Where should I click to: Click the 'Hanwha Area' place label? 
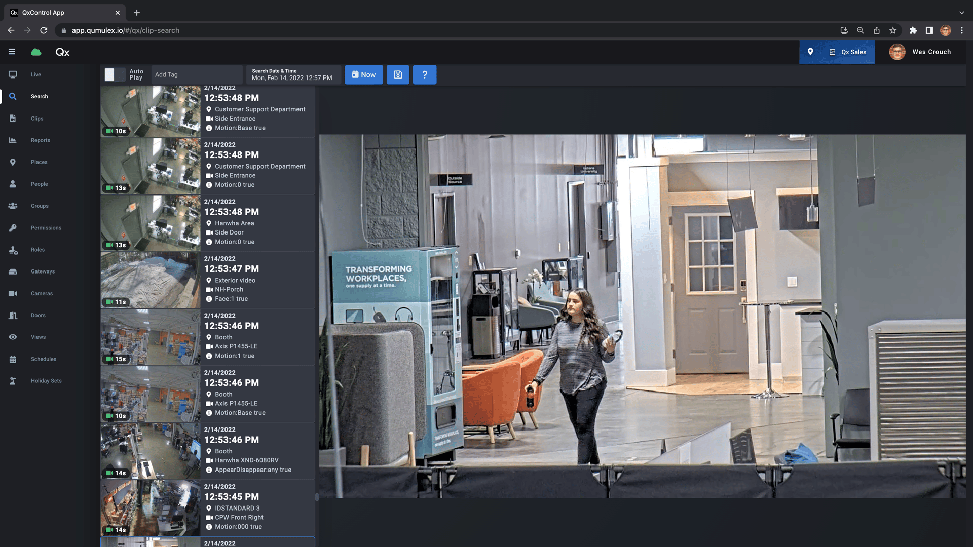click(x=235, y=223)
